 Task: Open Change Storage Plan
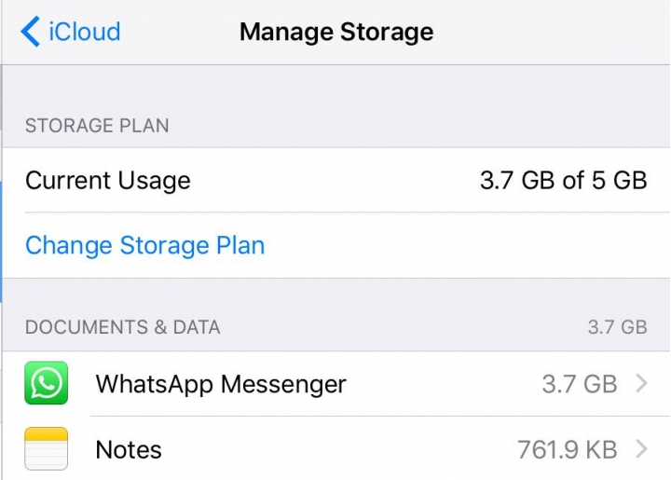click(145, 245)
